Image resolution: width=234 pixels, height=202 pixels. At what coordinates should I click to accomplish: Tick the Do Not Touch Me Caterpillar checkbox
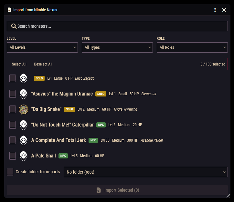[x=13, y=125]
